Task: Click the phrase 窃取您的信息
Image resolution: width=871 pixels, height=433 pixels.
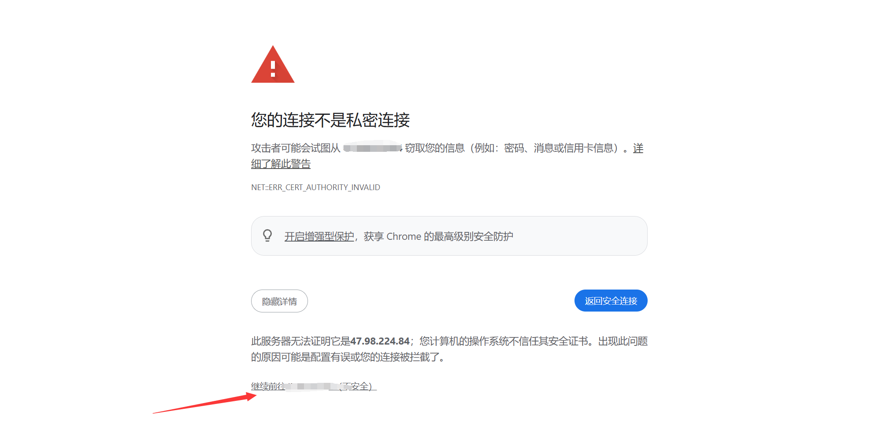Action: point(435,148)
